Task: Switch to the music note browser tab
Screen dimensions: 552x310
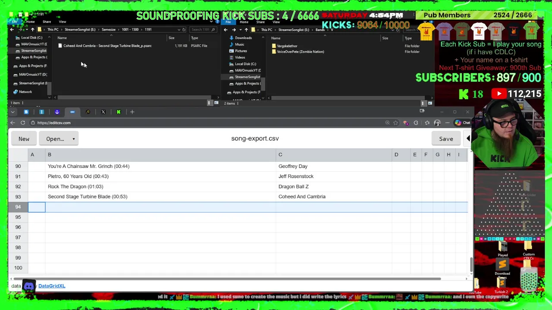Action: tap(88, 112)
